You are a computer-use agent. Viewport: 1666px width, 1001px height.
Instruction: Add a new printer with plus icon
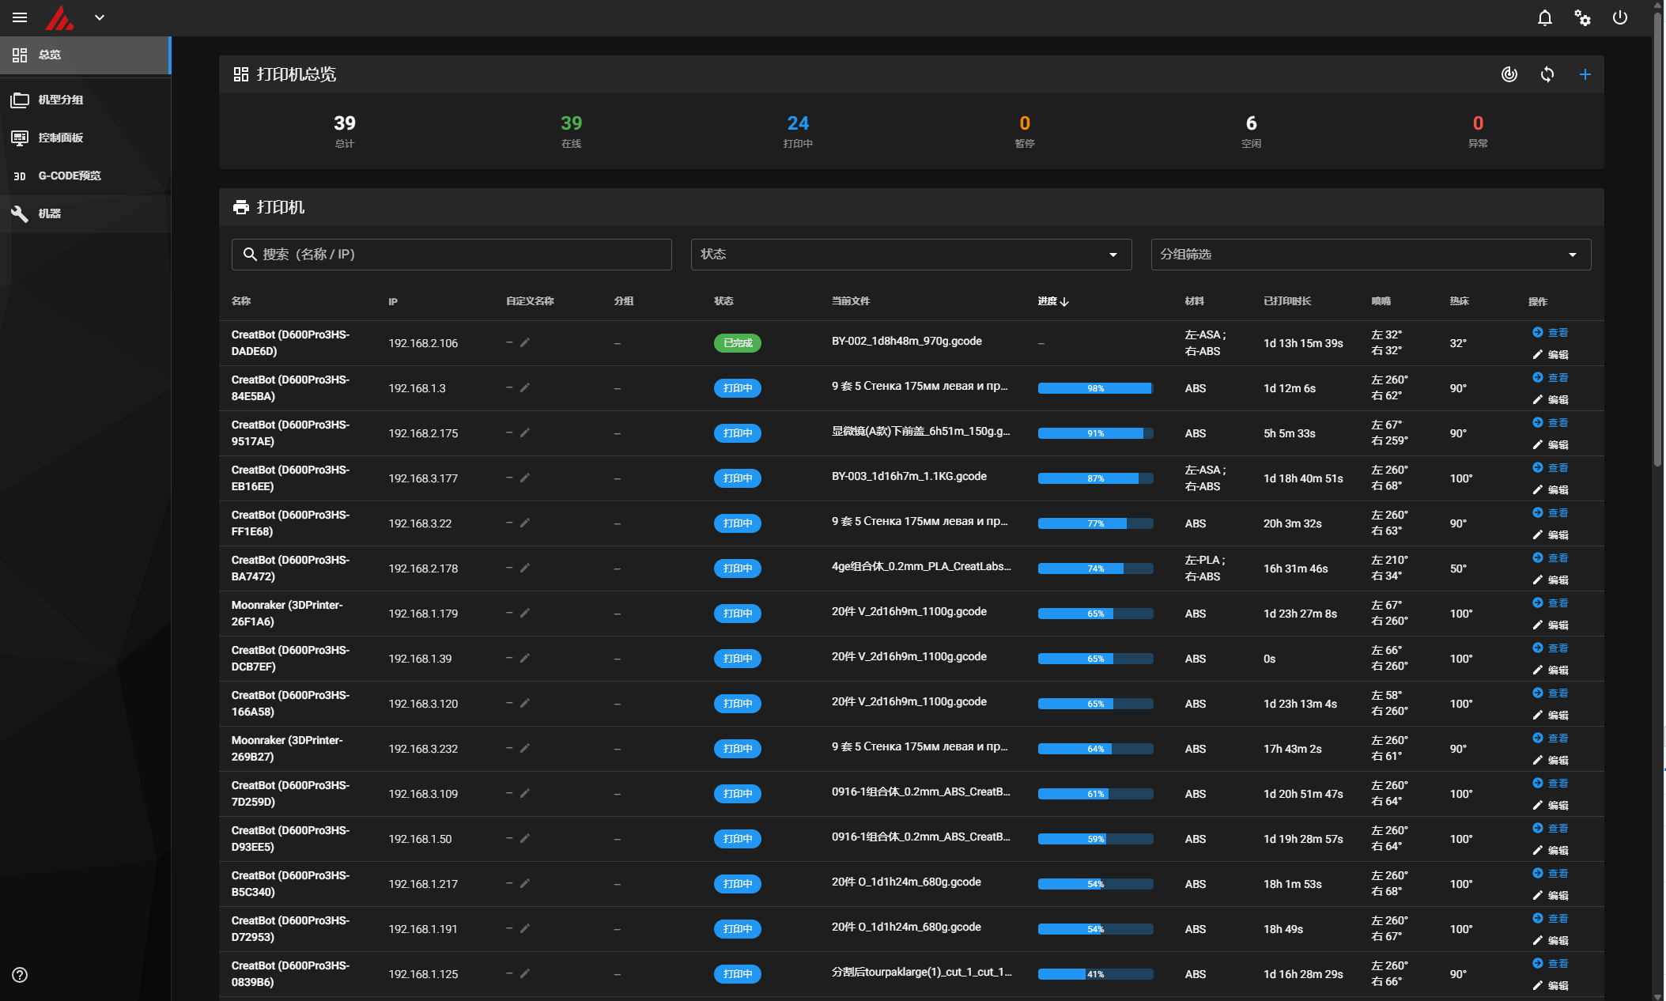[x=1585, y=74]
